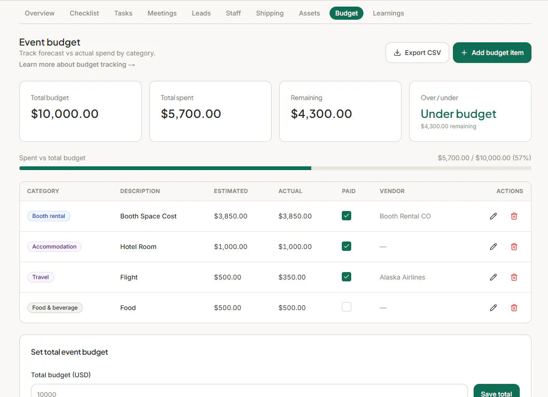This screenshot has width=548, height=397.
Task: Delete the Hotel Room budget item
Action: [x=514, y=247]
